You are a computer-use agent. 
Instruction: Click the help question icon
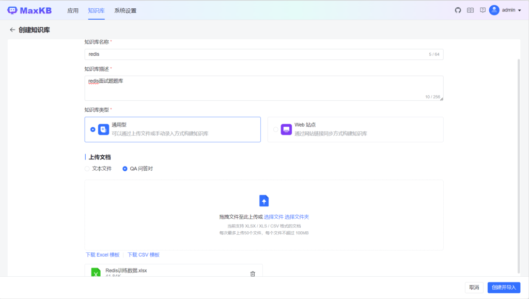tap(483, 10)
